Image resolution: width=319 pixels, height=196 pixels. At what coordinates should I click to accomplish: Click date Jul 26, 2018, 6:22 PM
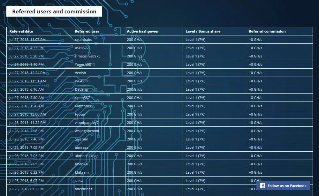27,172
